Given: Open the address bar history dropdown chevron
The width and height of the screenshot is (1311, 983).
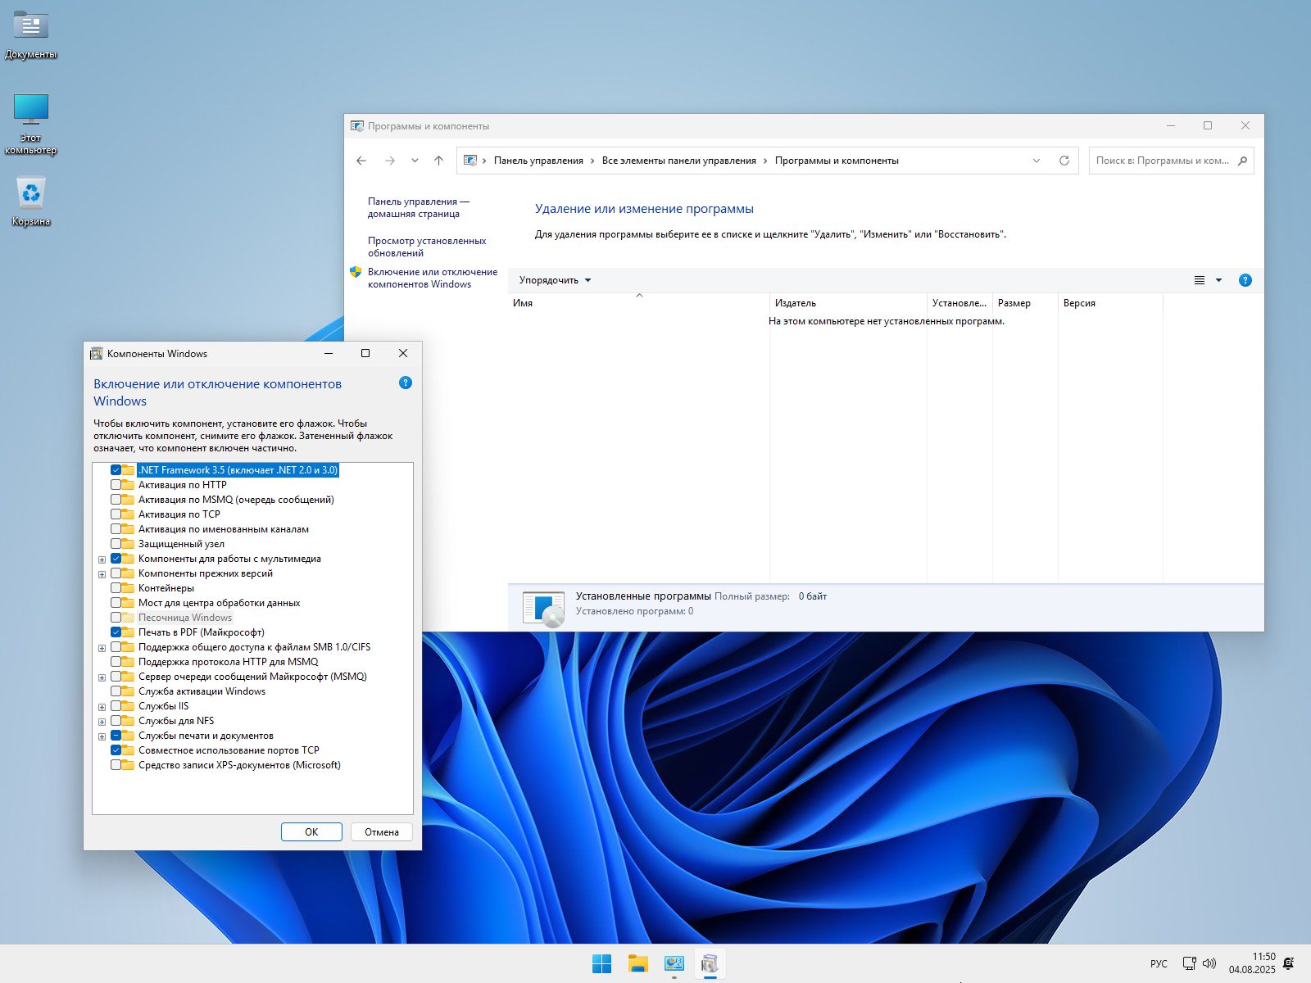Looking at the screenshot, I should pyautogui.click(x=1037, y=161).
